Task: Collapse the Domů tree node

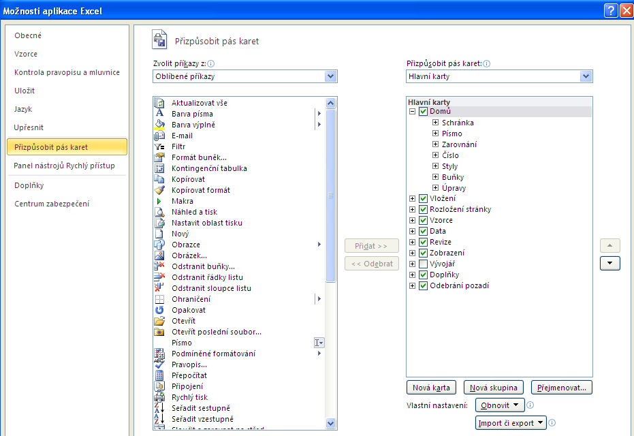Action: pos(412,111)
